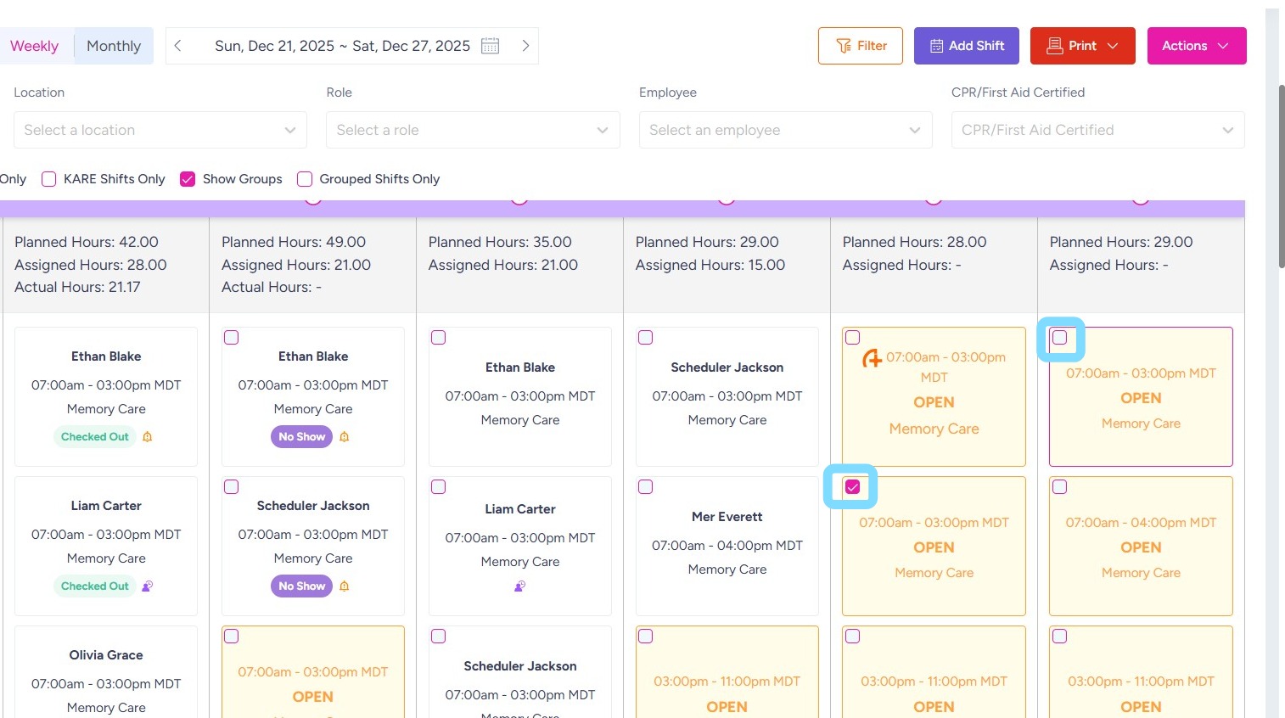
Task: Click bell icon beside Scheduler Jackson's No Show badge
Action: (x=345, y=586)
